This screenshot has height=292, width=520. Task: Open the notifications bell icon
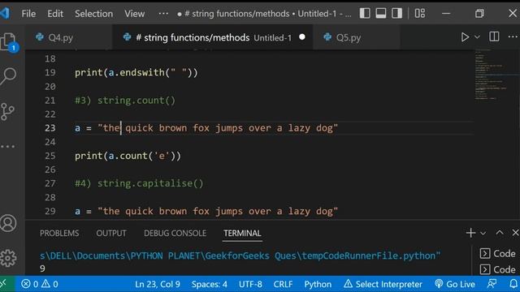513,284
